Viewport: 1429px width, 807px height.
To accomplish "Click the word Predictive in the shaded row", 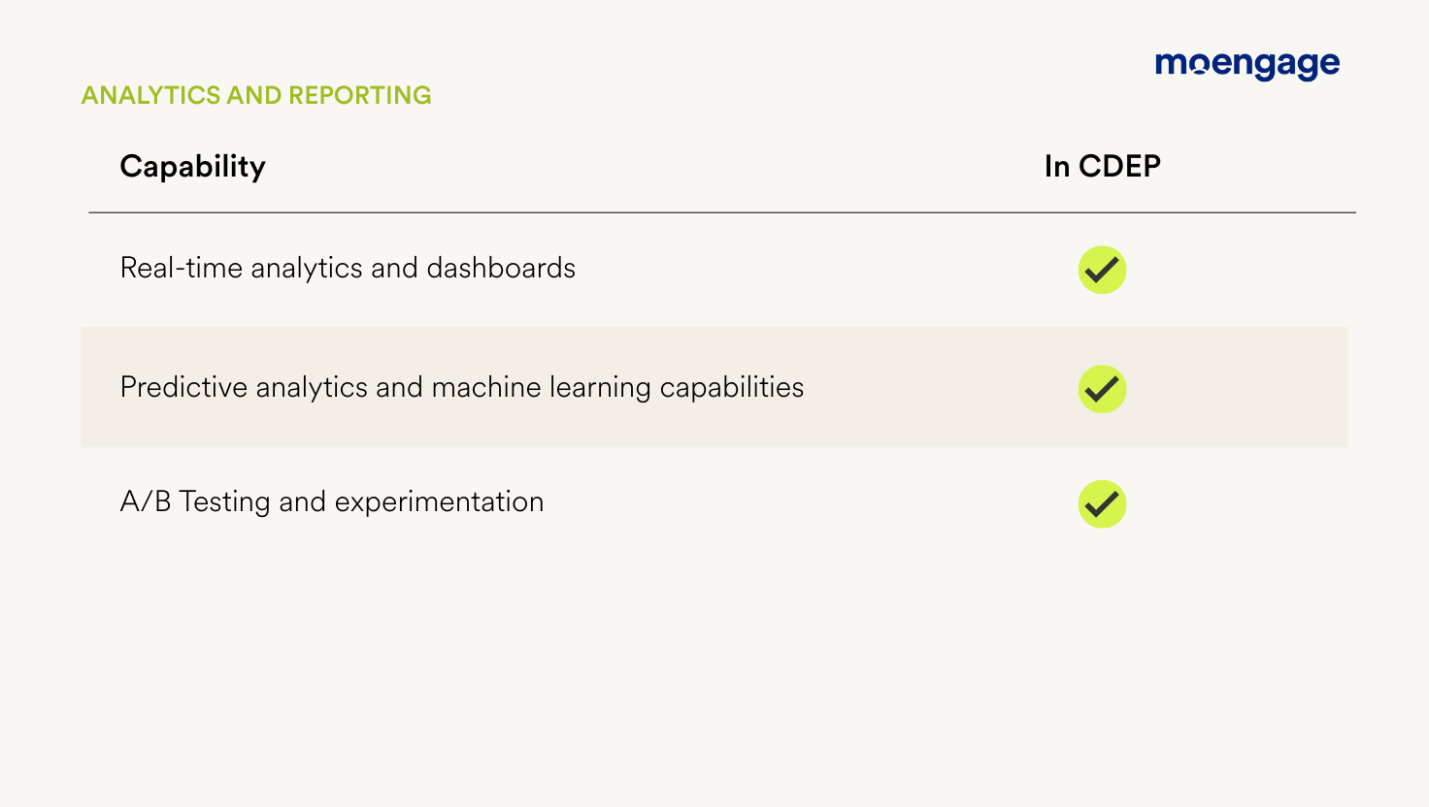I will click(x=183, y=387).
